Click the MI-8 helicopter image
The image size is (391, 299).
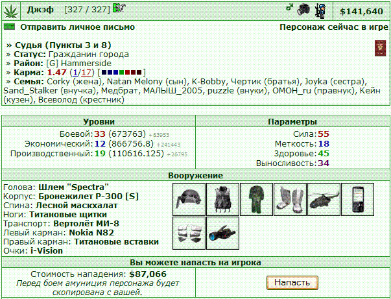click(x=324, y=199)
